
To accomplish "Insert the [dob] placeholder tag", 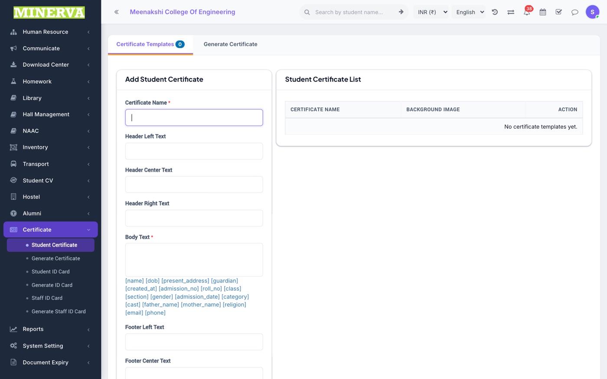I will coord(153,281).
